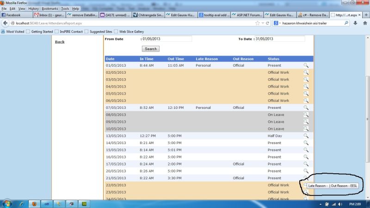Click magnifier for 07/05/2013 row

306,107
